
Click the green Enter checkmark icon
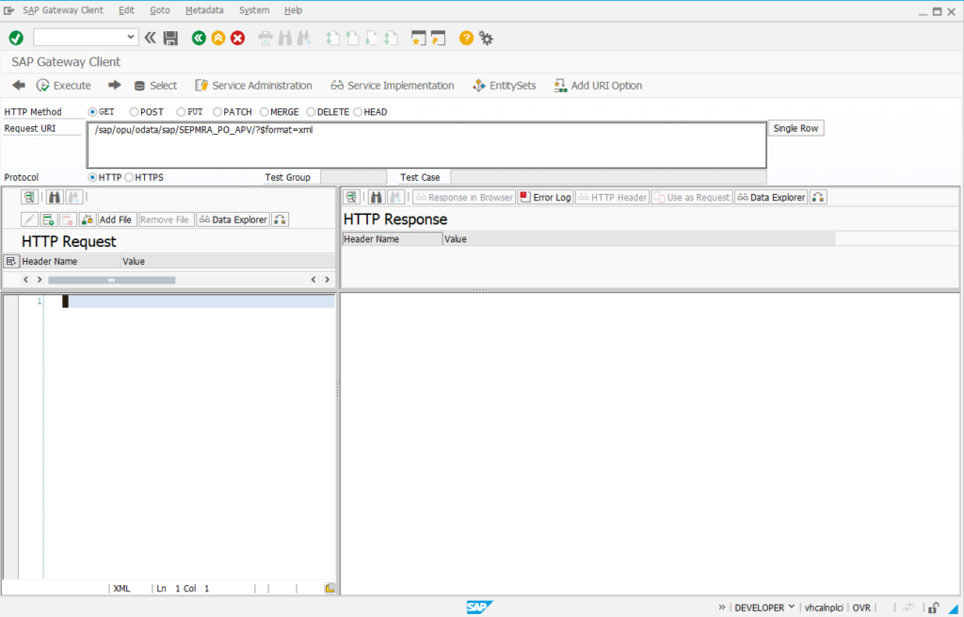point(16,38)
